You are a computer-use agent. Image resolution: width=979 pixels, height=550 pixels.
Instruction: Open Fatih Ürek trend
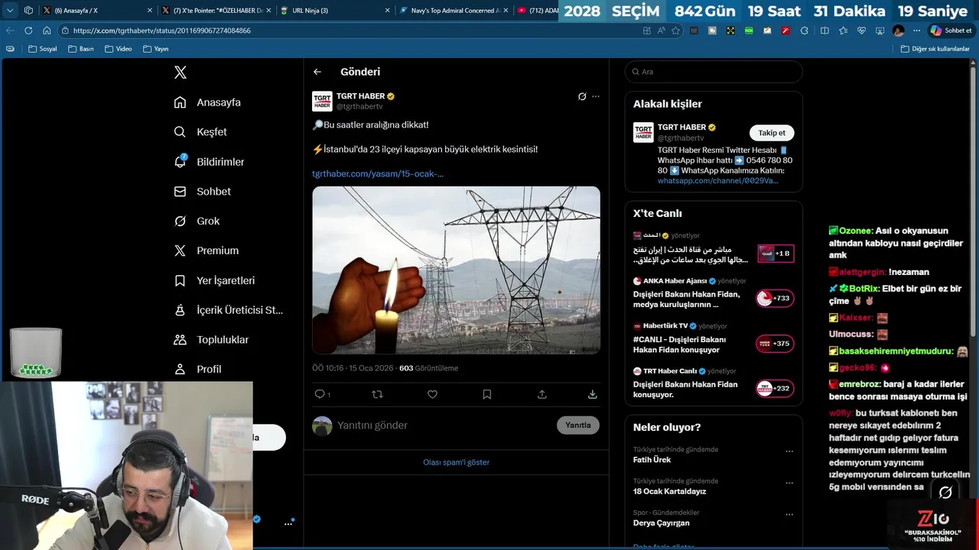pos(652,460)
